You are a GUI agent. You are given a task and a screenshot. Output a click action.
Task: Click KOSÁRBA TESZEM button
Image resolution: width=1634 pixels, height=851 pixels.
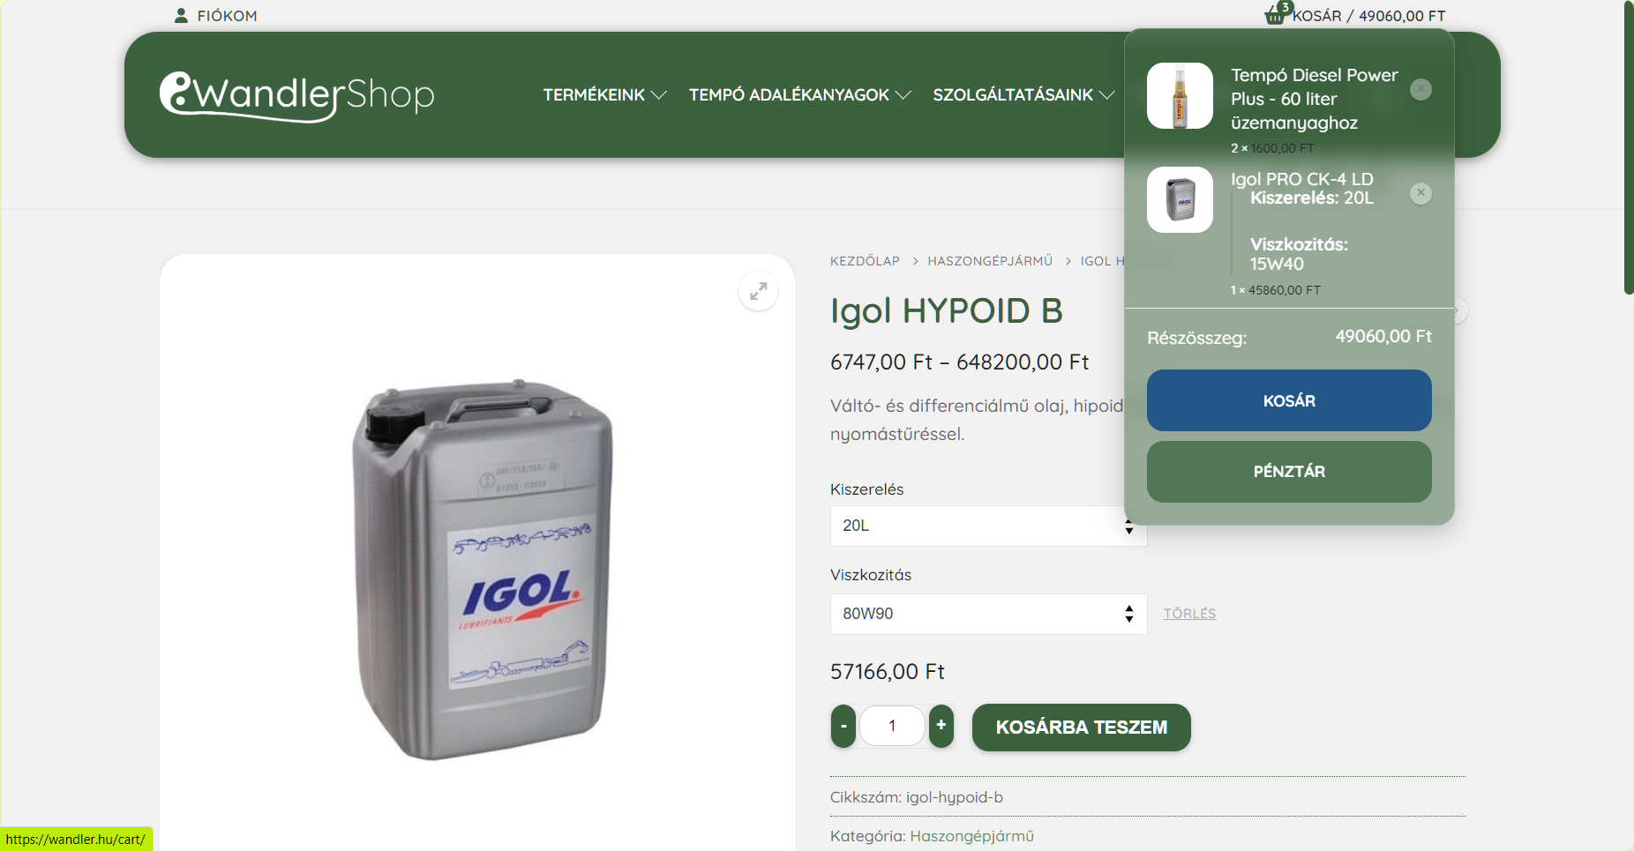1082,728
